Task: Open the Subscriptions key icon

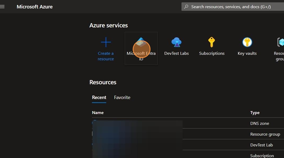Action: (212, 42)
